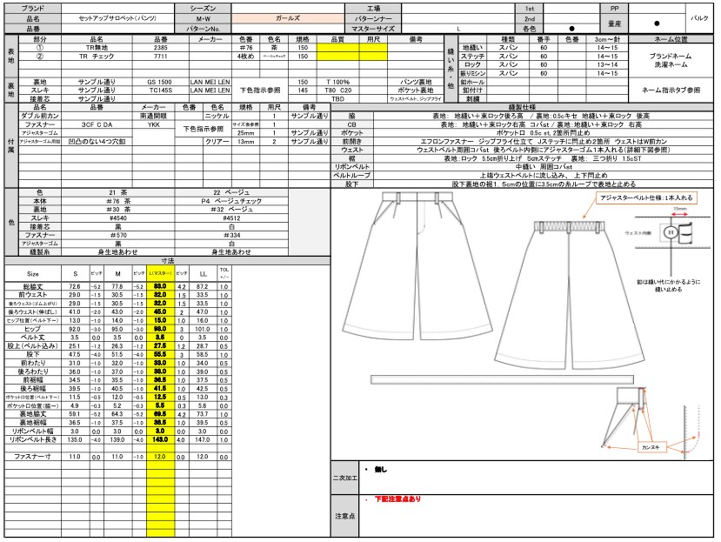Select the 中縫い 周囲コバst ribbon belt spec
The width and height of the screenshot is (721, 542).
[x=543, y=167]
